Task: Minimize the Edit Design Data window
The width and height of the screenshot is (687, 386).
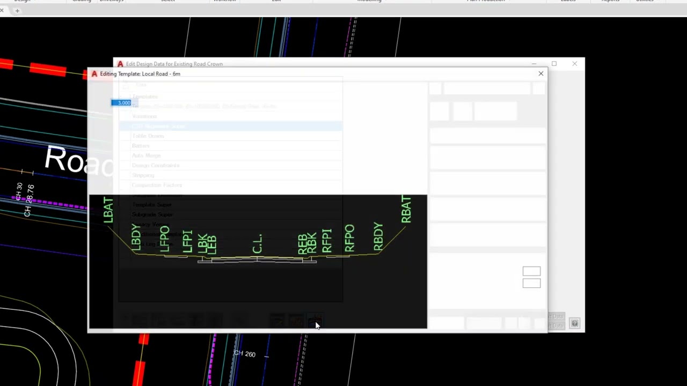Action: (x=534, y=64)
